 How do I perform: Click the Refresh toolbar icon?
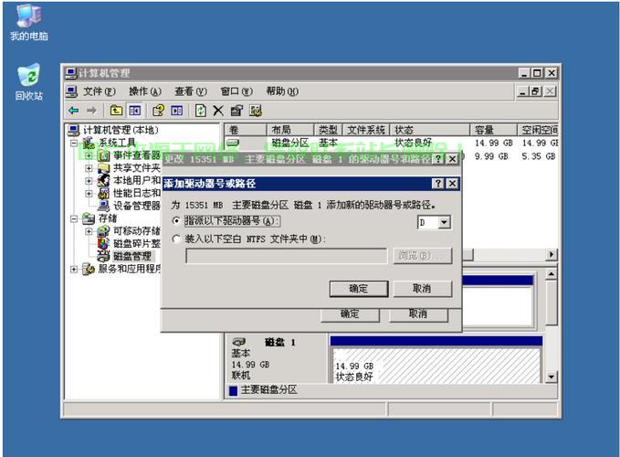click(200, 111)
